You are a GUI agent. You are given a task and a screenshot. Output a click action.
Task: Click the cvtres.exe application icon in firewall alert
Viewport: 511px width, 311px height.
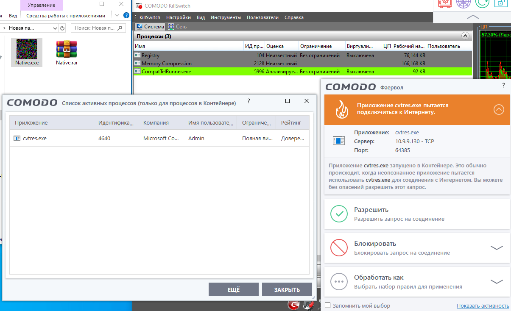click(339, 140)
